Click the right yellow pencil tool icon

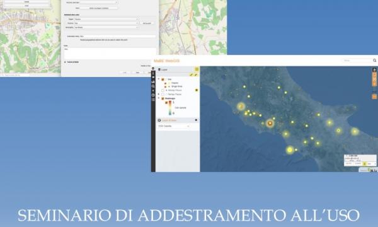196,75
